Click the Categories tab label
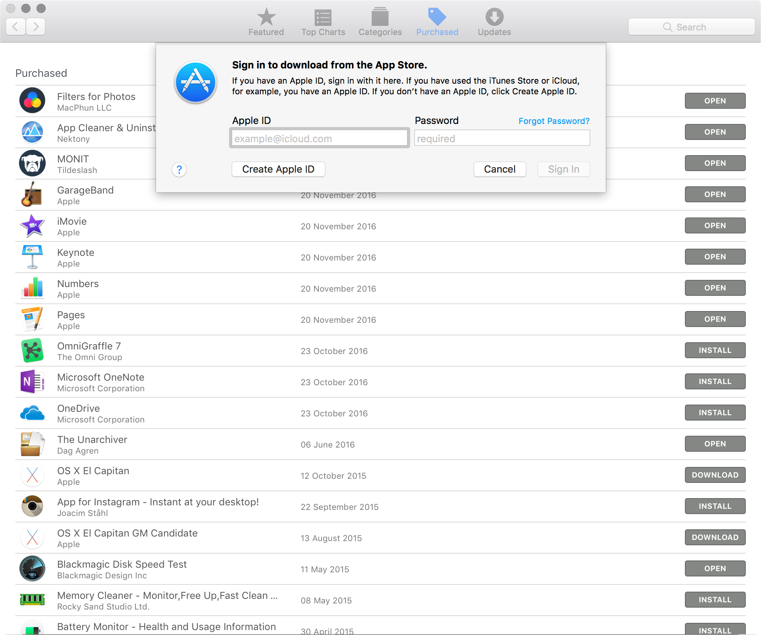761x635 pixels. tap(380, 32)
